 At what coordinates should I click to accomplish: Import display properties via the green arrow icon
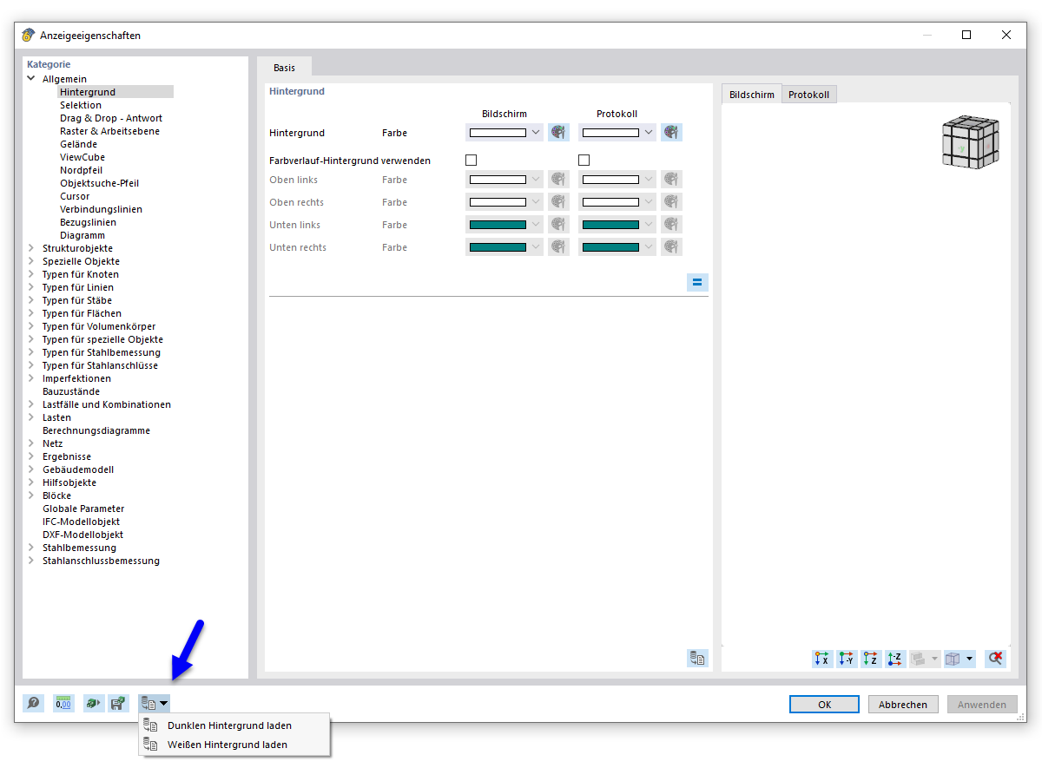pos(93,703)
